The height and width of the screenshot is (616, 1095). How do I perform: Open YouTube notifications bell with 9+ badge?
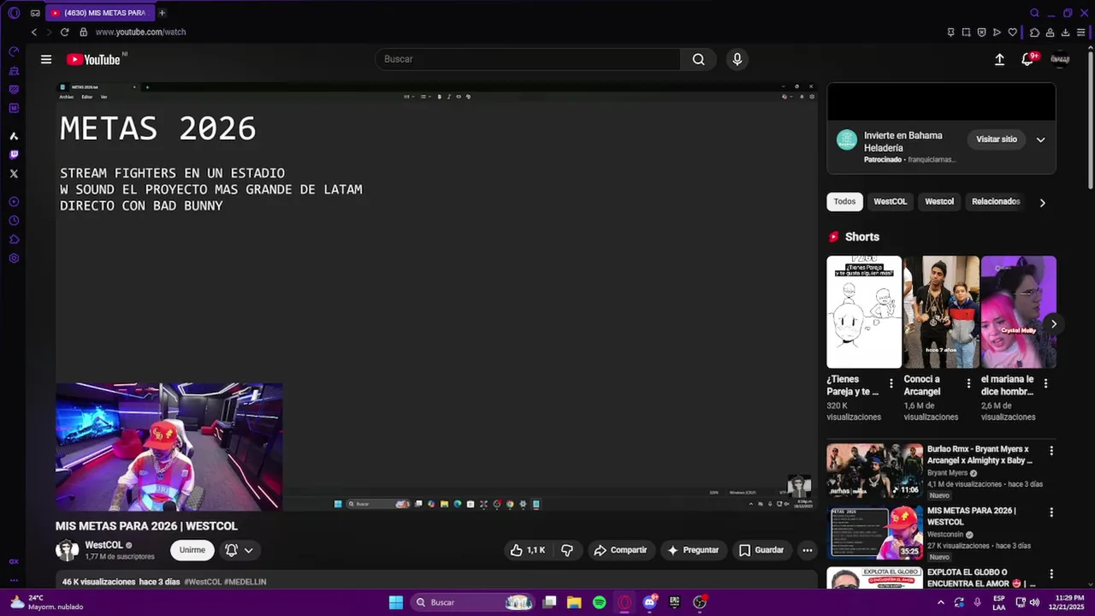click(x=1027, y=59)
